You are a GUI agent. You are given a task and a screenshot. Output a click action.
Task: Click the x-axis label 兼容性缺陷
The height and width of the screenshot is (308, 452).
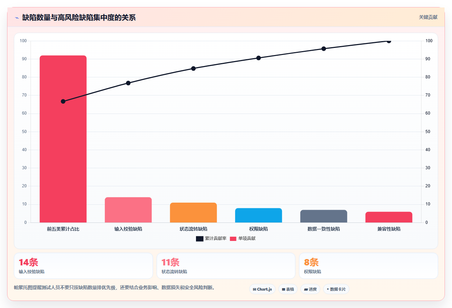[389, 229]
